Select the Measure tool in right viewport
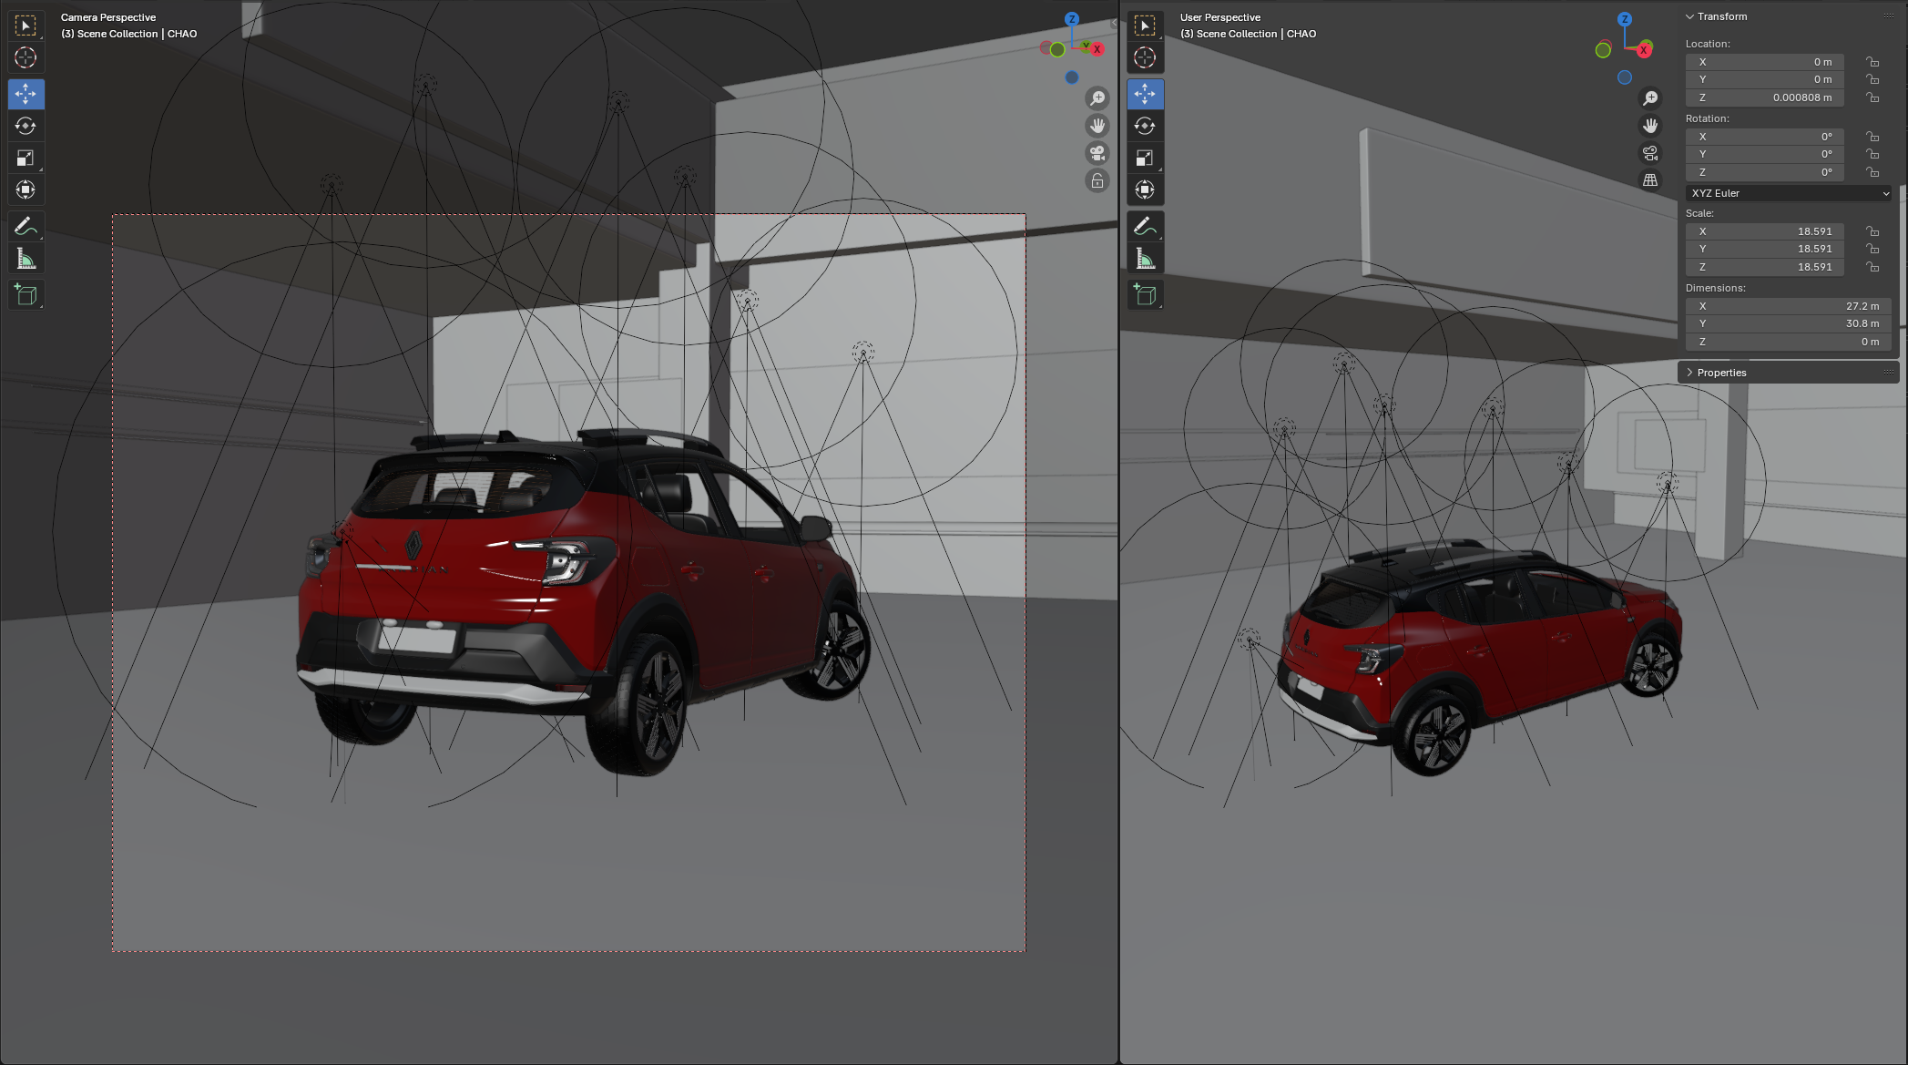1908x1065 pixels. click(x=1145, y=260)
